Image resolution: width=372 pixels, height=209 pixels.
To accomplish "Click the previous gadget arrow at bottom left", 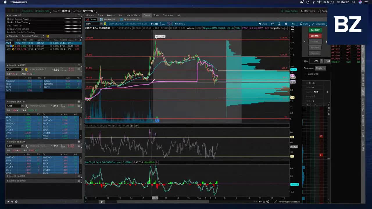I will pos(8,201).
